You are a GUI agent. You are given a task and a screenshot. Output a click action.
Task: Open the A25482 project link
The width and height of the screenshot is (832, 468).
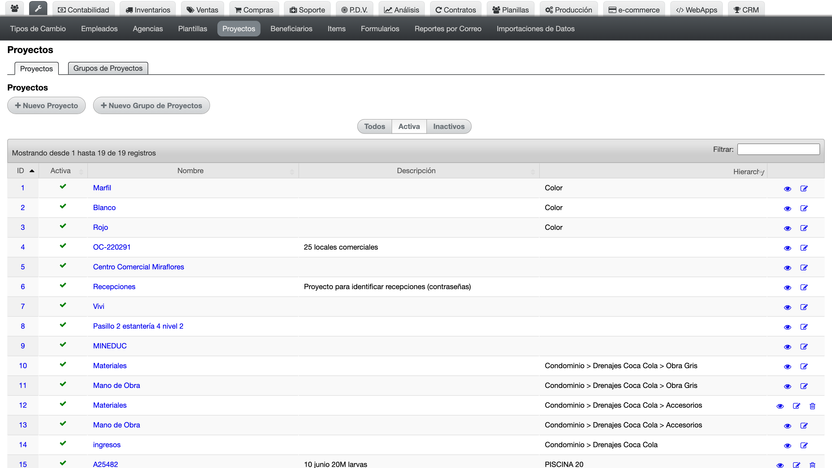pos(105,464)
